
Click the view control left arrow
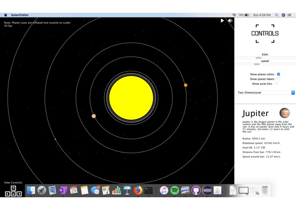(7, 194)
